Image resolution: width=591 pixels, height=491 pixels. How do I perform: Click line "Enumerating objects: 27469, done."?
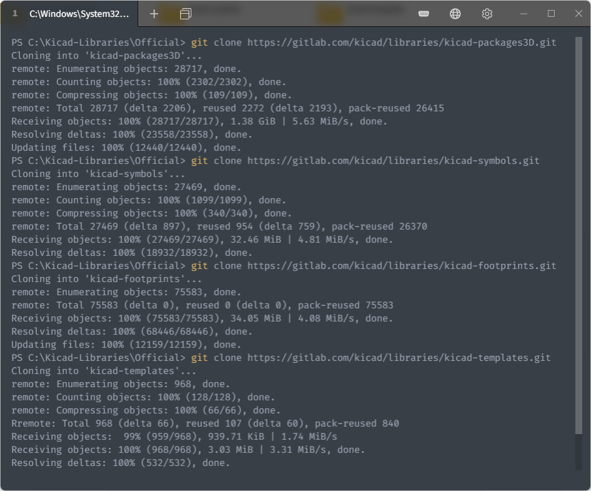[x=126, y=187]
